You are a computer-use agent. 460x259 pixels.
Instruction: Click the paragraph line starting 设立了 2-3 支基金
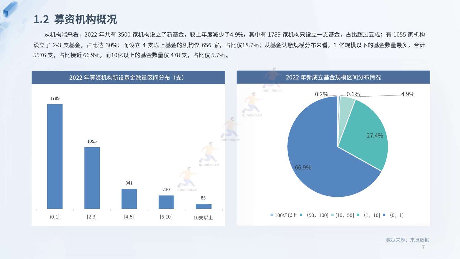[229, 45]
